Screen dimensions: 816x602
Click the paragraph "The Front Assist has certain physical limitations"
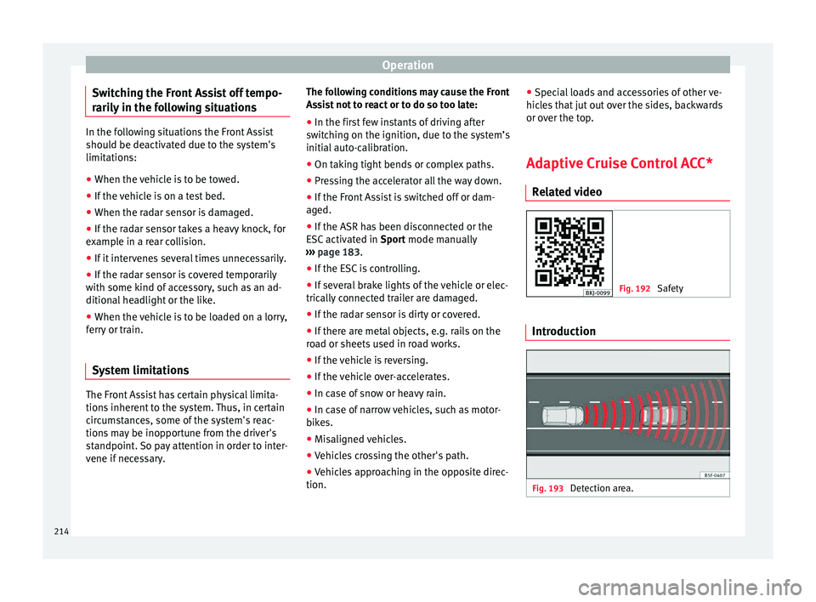point(186,427)
